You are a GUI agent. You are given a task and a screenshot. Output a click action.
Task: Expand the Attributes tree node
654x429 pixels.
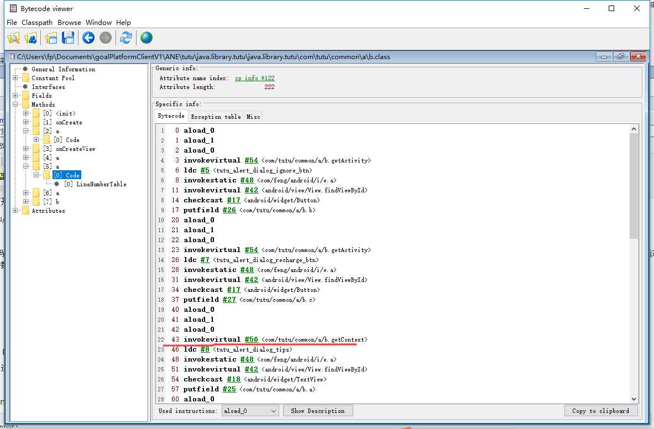[x=15, y=211]
